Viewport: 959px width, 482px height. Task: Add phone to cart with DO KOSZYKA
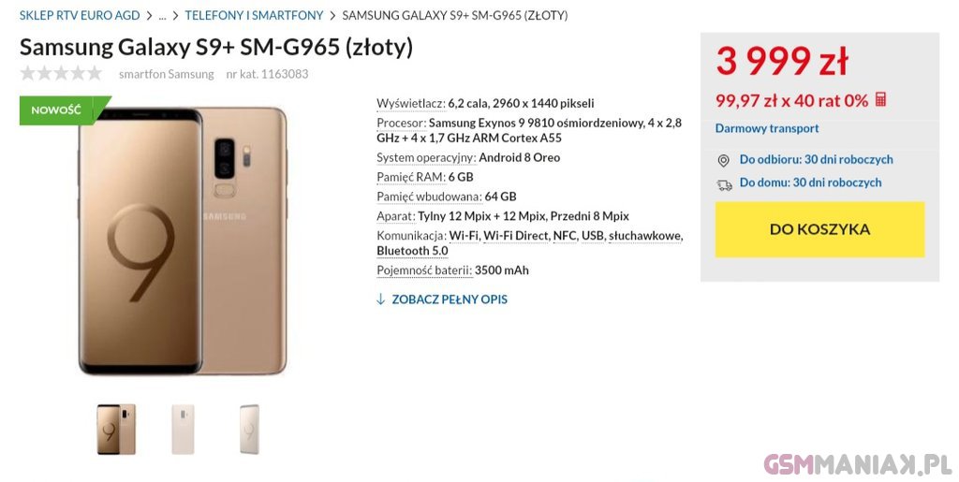click(819, 229)
